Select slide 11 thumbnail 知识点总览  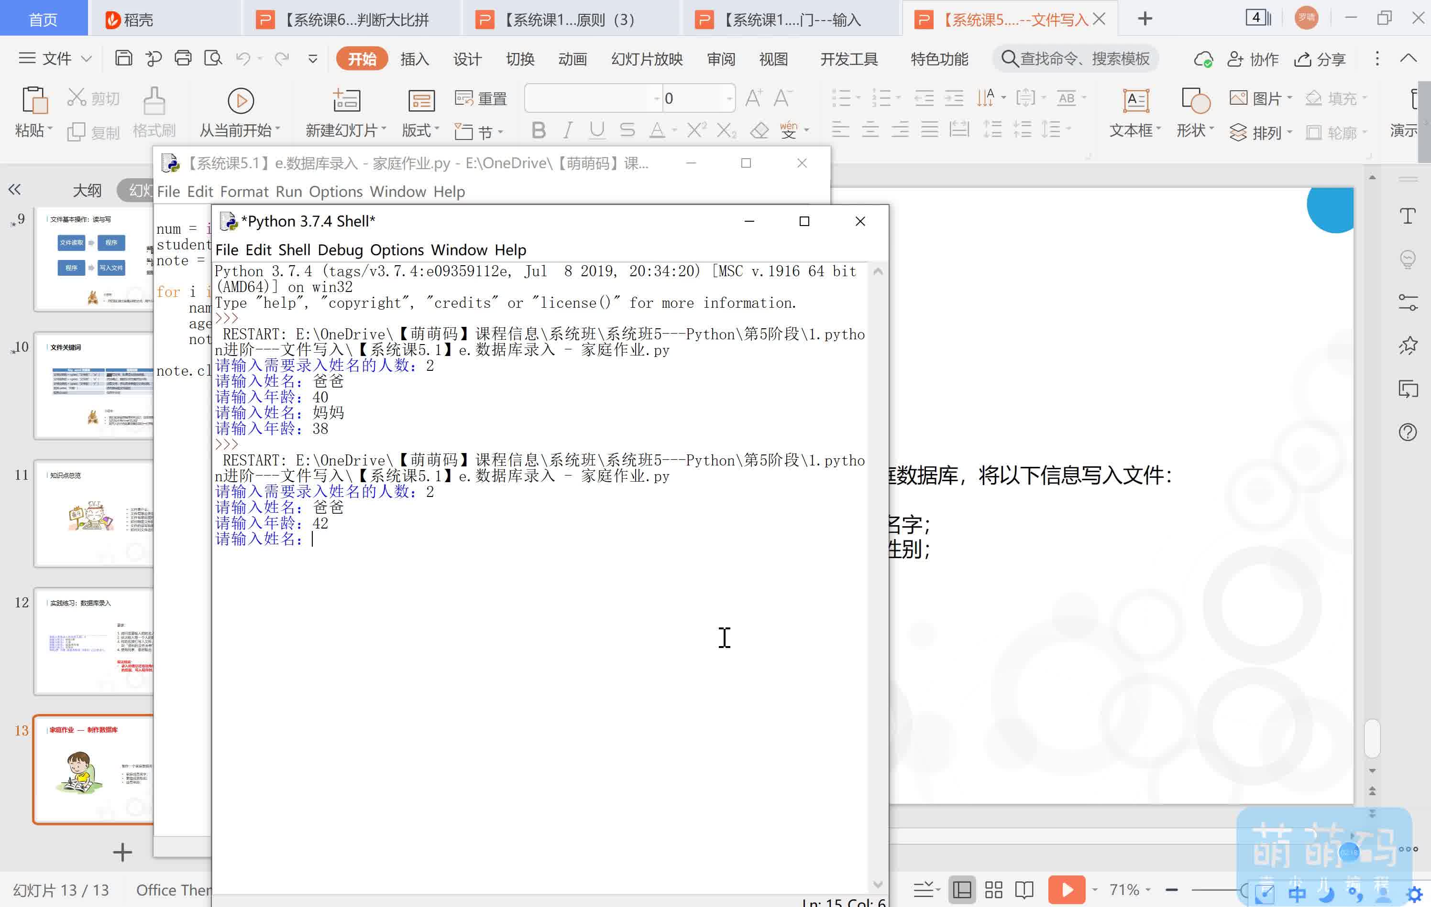point(94,513)
